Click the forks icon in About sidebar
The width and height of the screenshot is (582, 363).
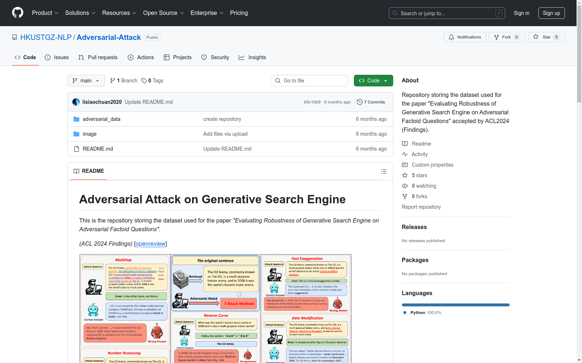tap(405, 196)
